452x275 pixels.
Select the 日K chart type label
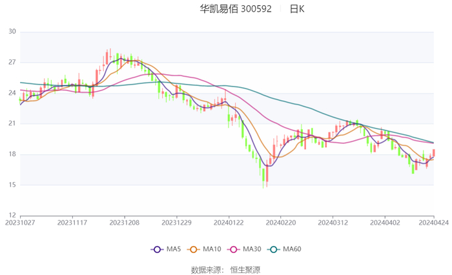click(297, 9)
